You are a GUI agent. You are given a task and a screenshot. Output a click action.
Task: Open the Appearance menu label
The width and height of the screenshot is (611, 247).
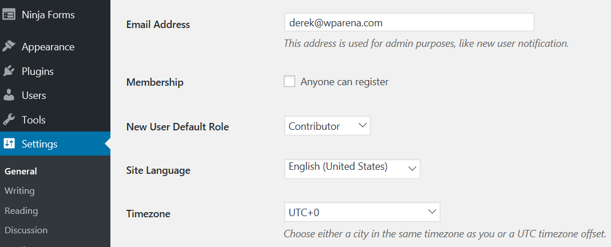point(48,47)
